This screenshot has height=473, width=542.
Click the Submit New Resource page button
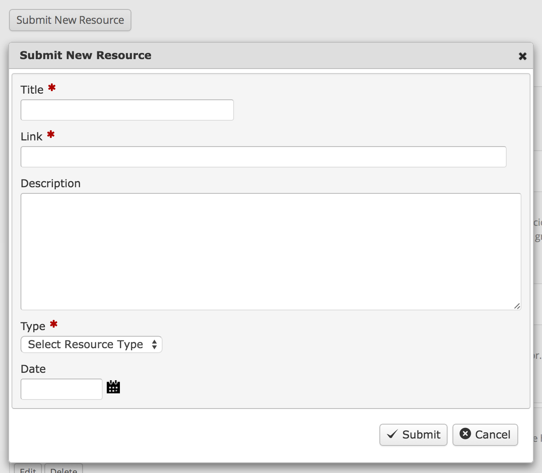pyautogui.click(x=70, y=20)
